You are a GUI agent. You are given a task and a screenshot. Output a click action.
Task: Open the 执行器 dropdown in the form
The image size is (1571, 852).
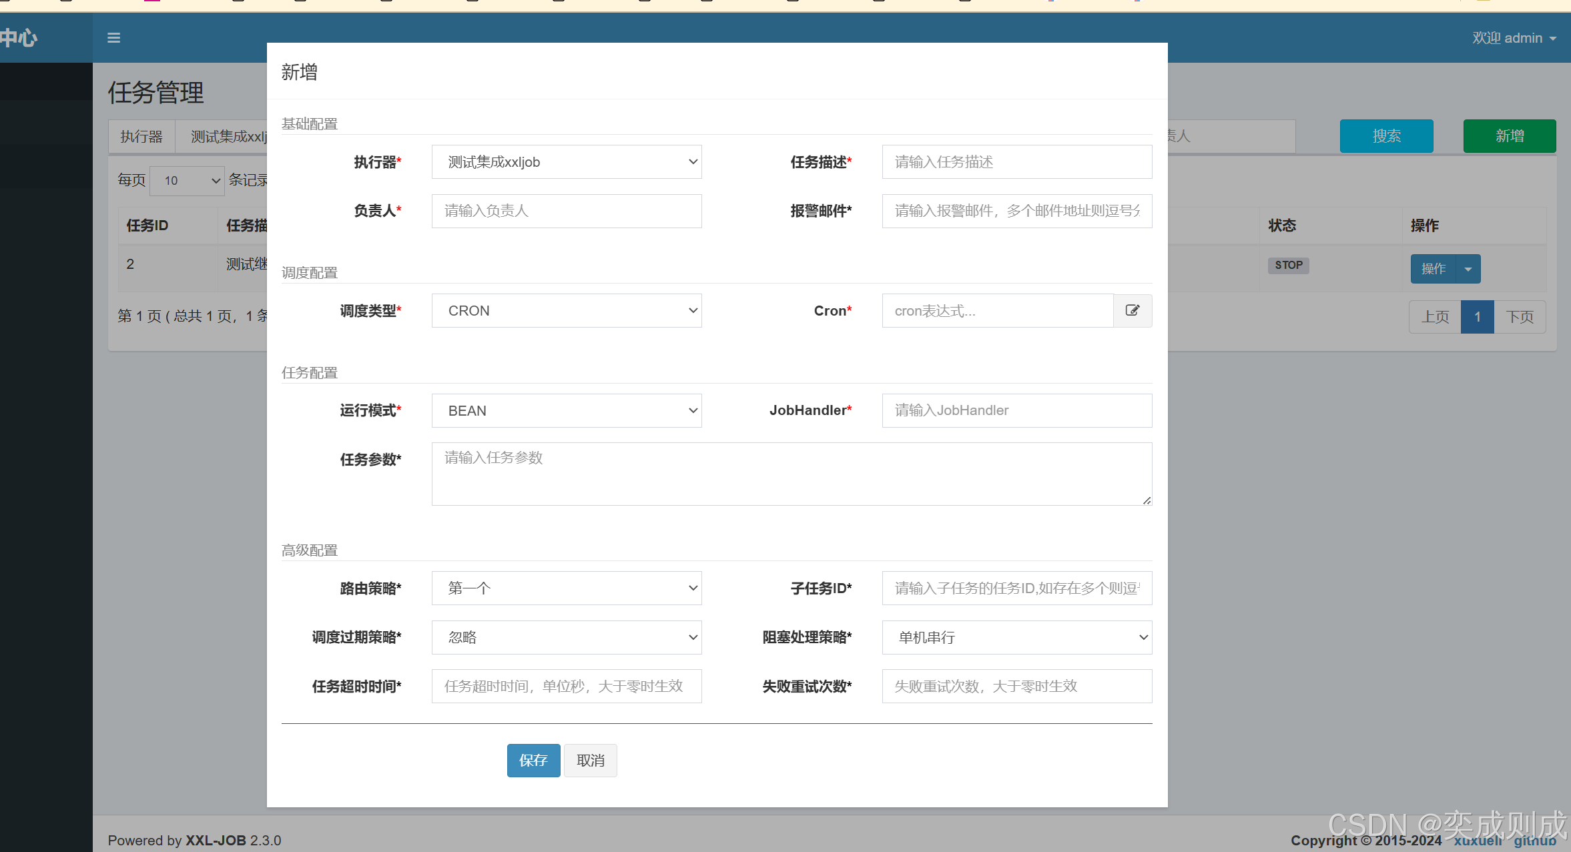[566, 162]
